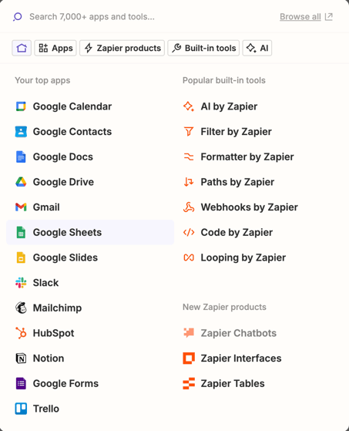Screen dimensions: 349x431
Task: Click the HubSpot sprocket icon
Action: [21, 333]
